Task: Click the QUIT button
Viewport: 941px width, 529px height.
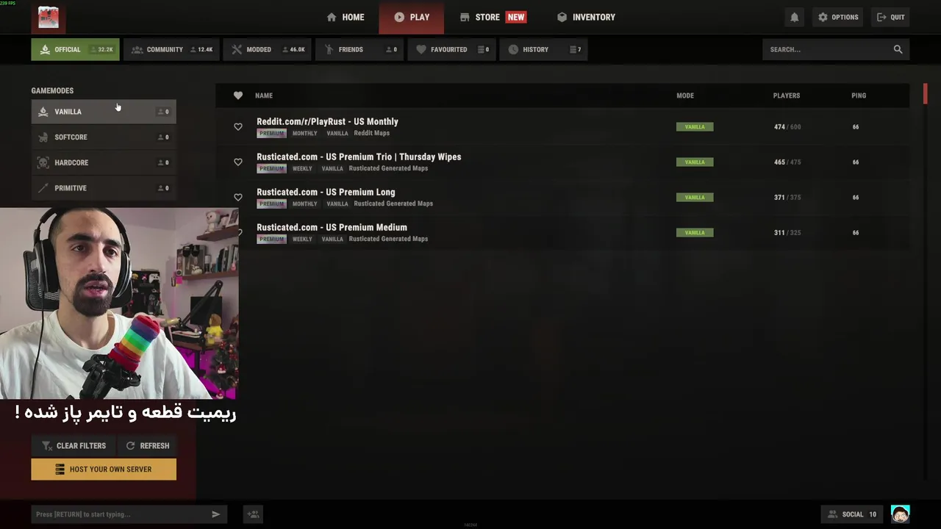Action: (890, 17)
